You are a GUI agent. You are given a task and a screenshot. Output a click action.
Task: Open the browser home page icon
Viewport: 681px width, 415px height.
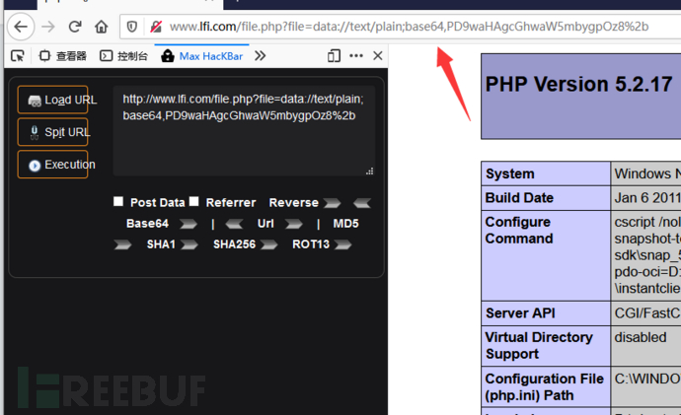(102, 27)
